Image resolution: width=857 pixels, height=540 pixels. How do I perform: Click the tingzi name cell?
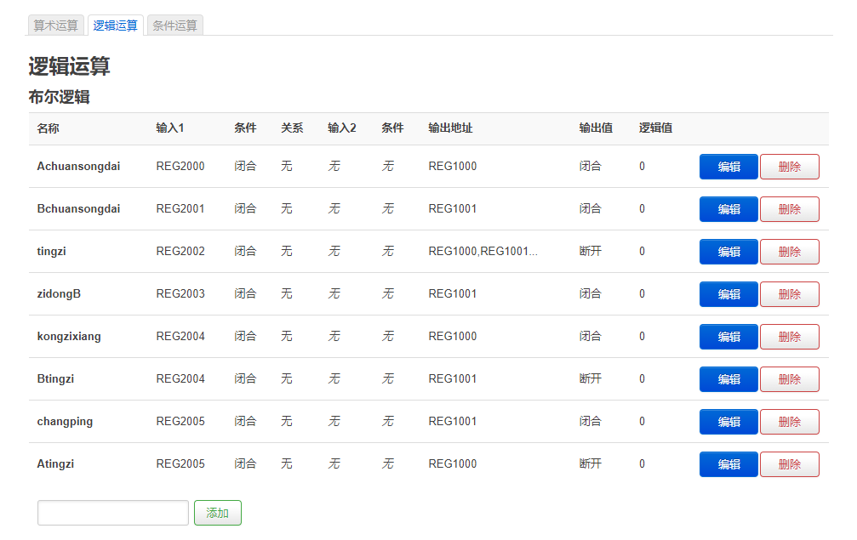(51, 251)
